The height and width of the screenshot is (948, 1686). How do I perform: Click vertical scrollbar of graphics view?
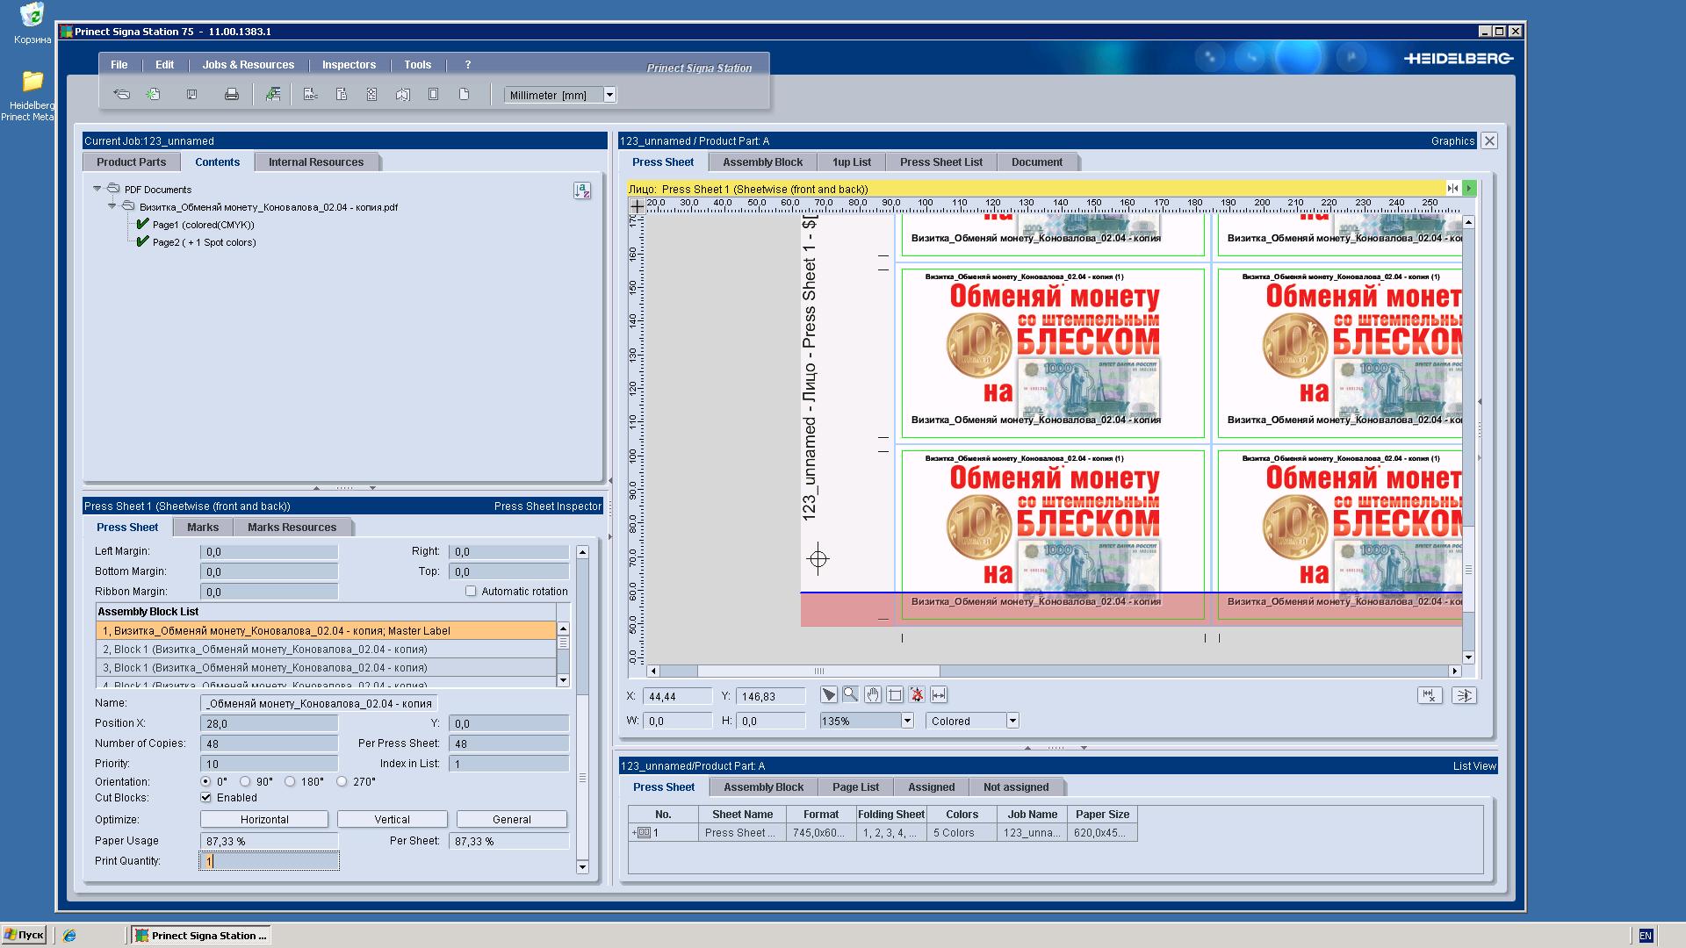click(1468, 571)
